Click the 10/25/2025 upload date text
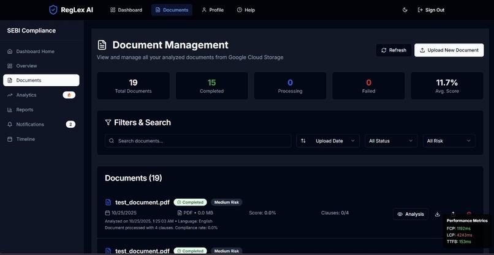This screenshot has width=494, height=255. (124, 213)
